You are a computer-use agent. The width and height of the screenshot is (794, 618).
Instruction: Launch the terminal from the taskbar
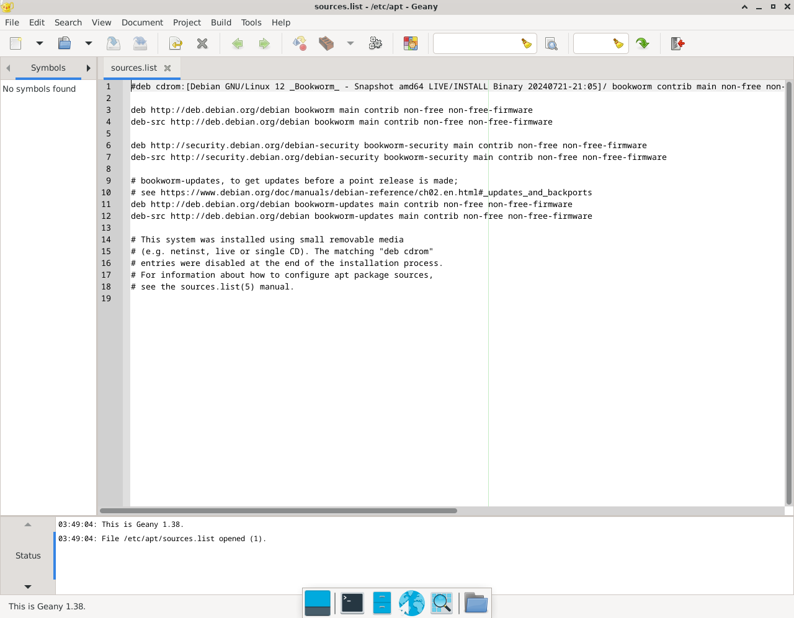point(352,603)
